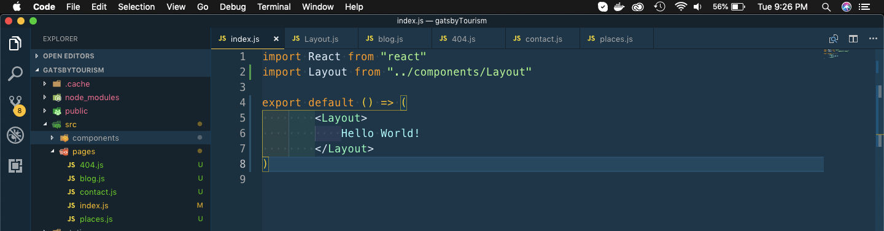This screenshot has width=884, height=231.
Task: Click the folder icon beside node_modules
Action: coord(57,97)
